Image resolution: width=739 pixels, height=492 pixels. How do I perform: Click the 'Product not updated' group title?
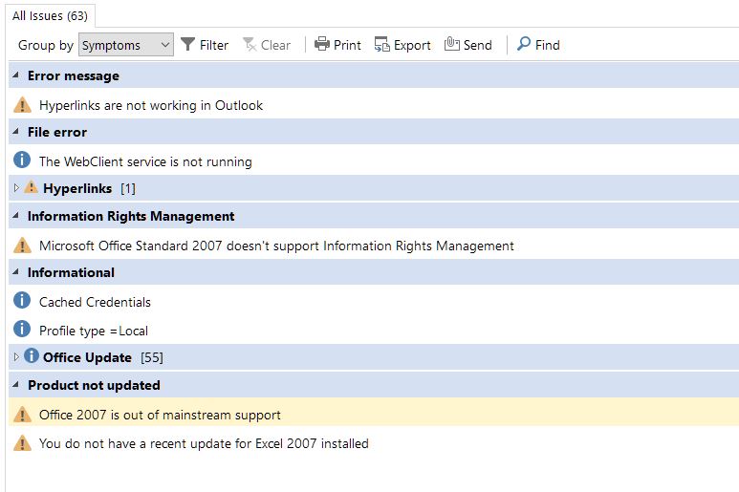94,385
